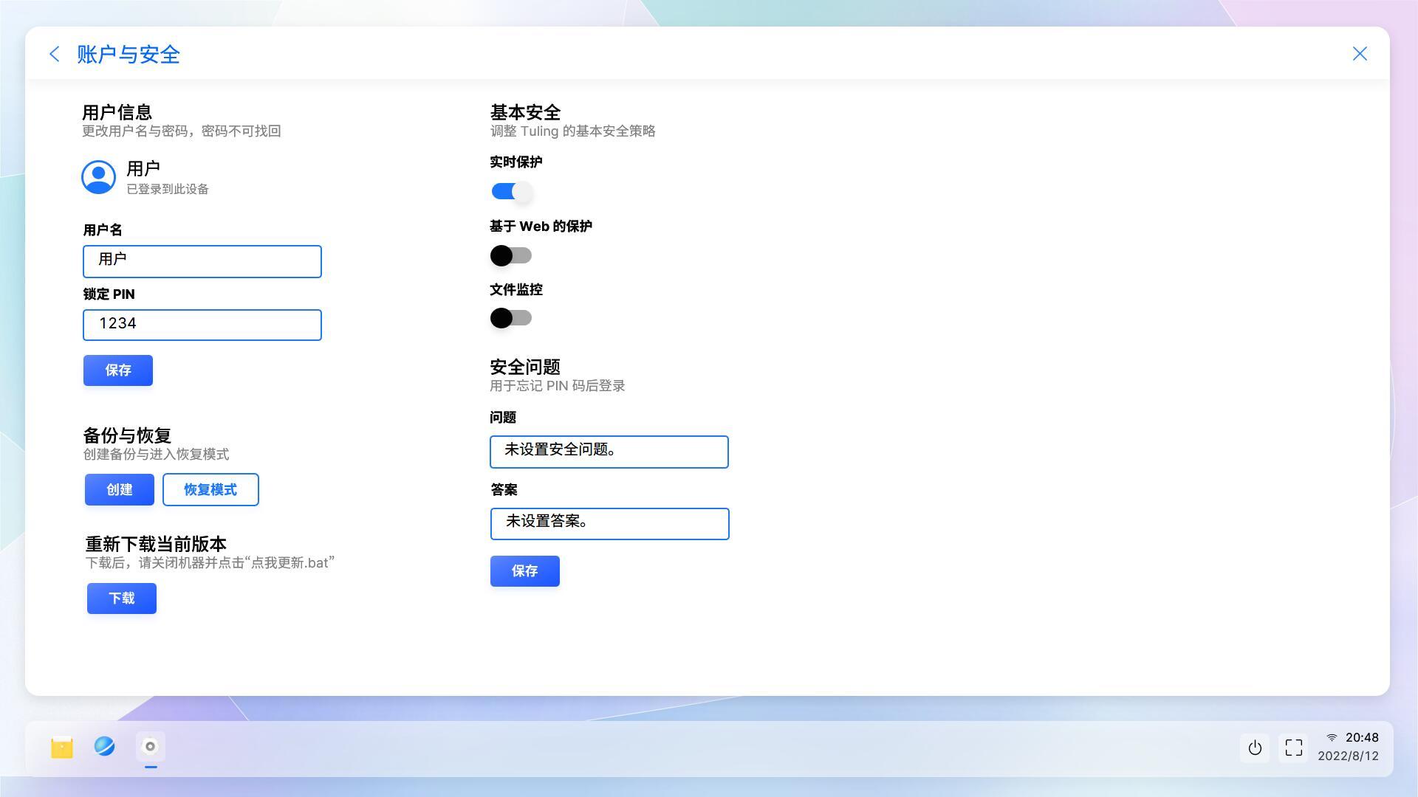Turn on 文件监控 file monitoring

[x=510, y=318]
